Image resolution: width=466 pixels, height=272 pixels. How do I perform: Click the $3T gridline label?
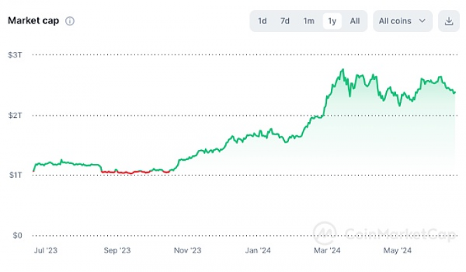click(x=15, y=55)
